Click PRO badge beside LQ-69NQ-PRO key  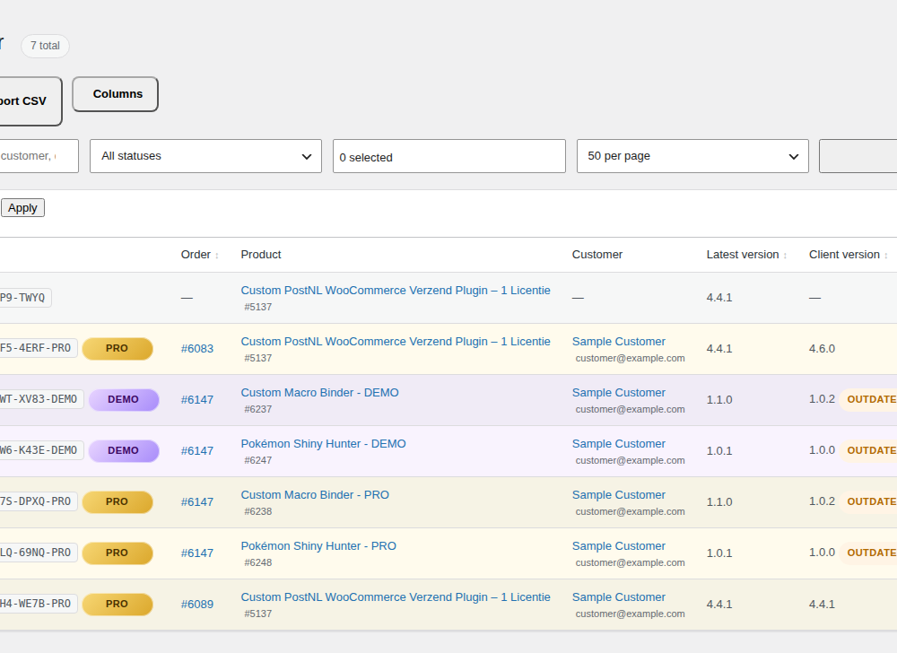(118, 553)
